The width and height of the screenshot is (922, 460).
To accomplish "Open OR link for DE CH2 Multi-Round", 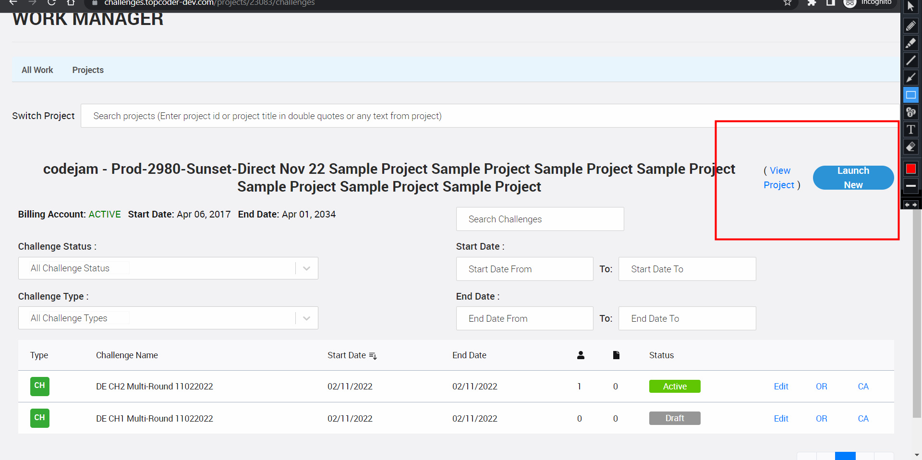I will (x=822, y=387).
